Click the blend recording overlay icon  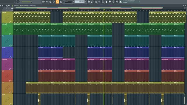coord(50,2)
